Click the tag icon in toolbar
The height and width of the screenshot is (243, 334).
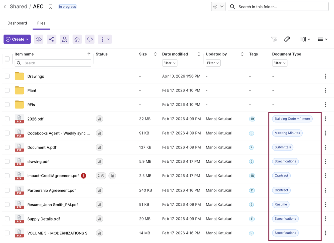[287, 39]
